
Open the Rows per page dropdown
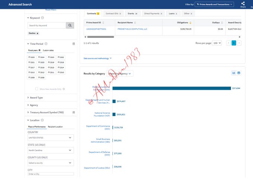(217, 43)
